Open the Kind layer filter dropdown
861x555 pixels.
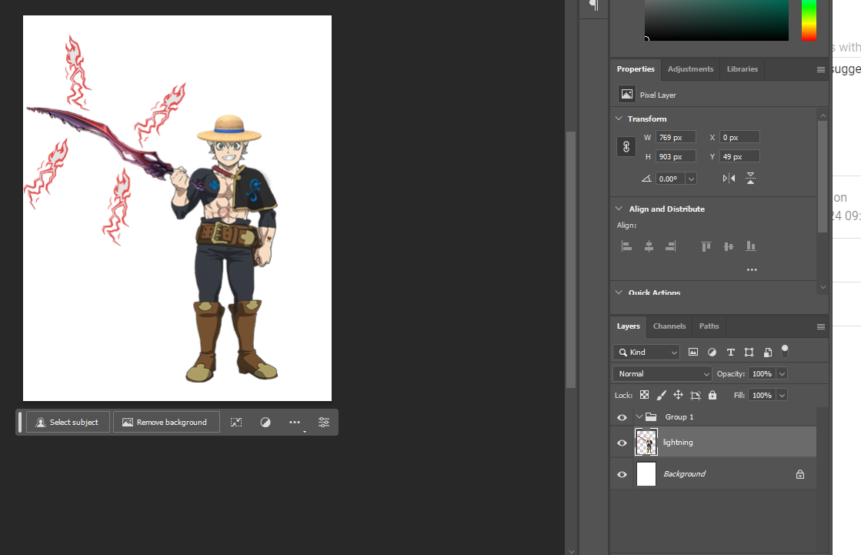click(646, 353)
